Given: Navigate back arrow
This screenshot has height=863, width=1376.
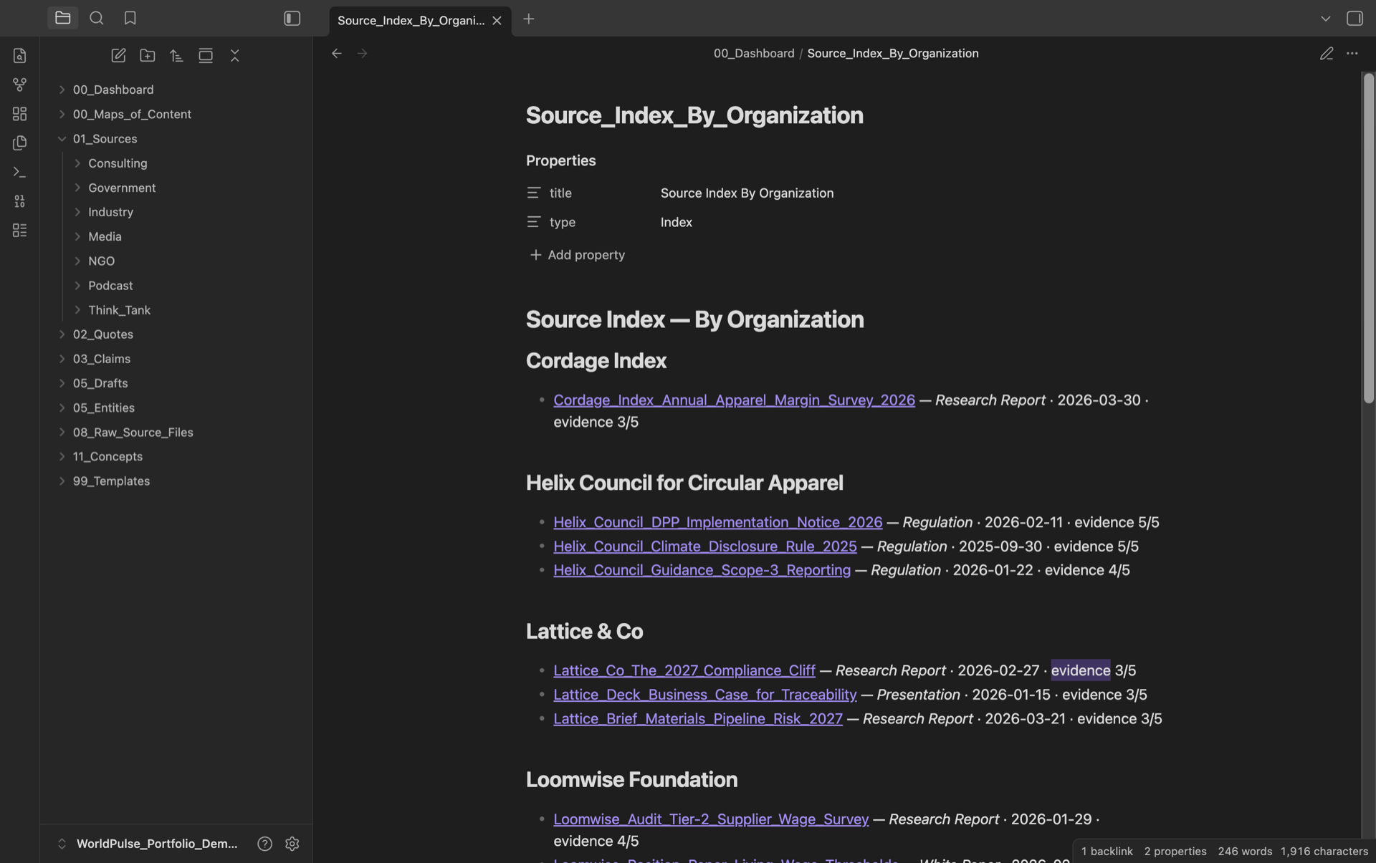Looking at the screenshot, I should tap(336, 54).
